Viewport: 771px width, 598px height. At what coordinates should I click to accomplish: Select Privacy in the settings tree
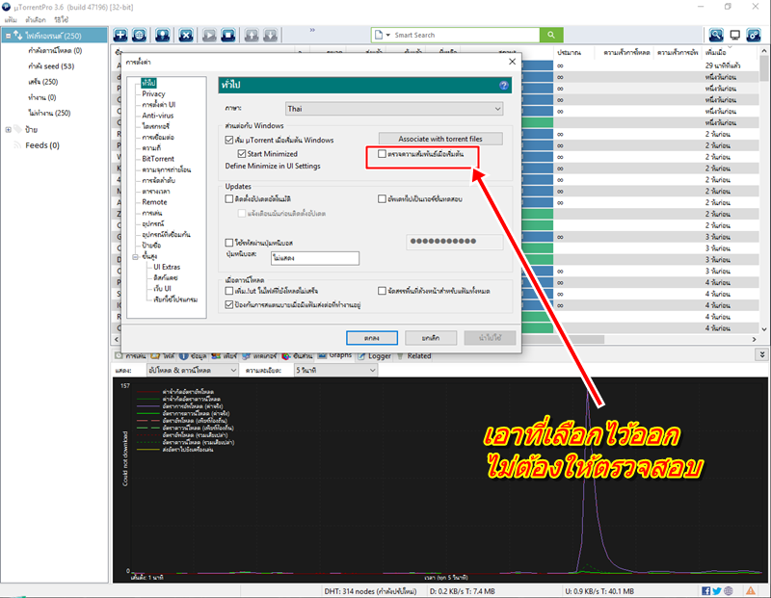tap(153, 93)
